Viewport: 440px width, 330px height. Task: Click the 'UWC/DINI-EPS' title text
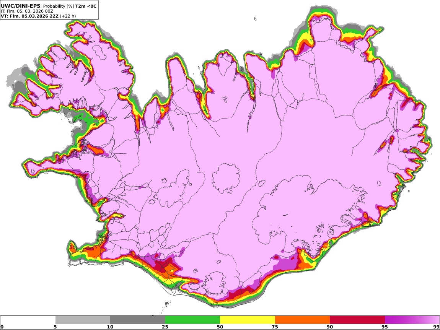click(x=21, y=6)
